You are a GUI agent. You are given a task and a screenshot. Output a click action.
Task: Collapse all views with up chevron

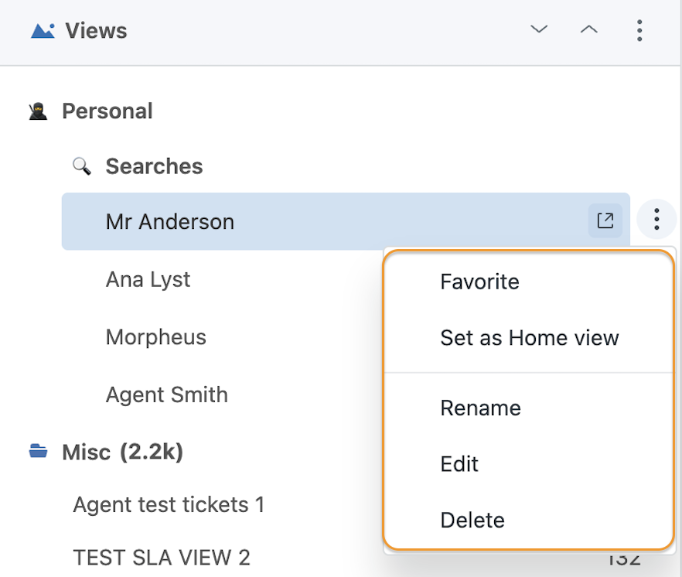[588, 29]
